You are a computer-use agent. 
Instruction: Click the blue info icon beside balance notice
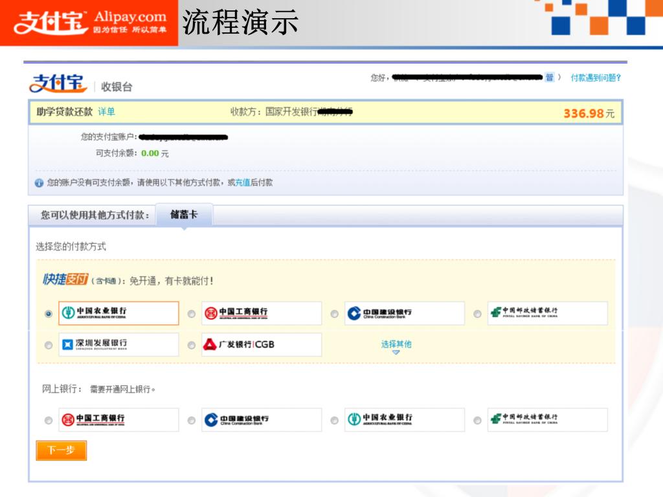tap(39, 183)
